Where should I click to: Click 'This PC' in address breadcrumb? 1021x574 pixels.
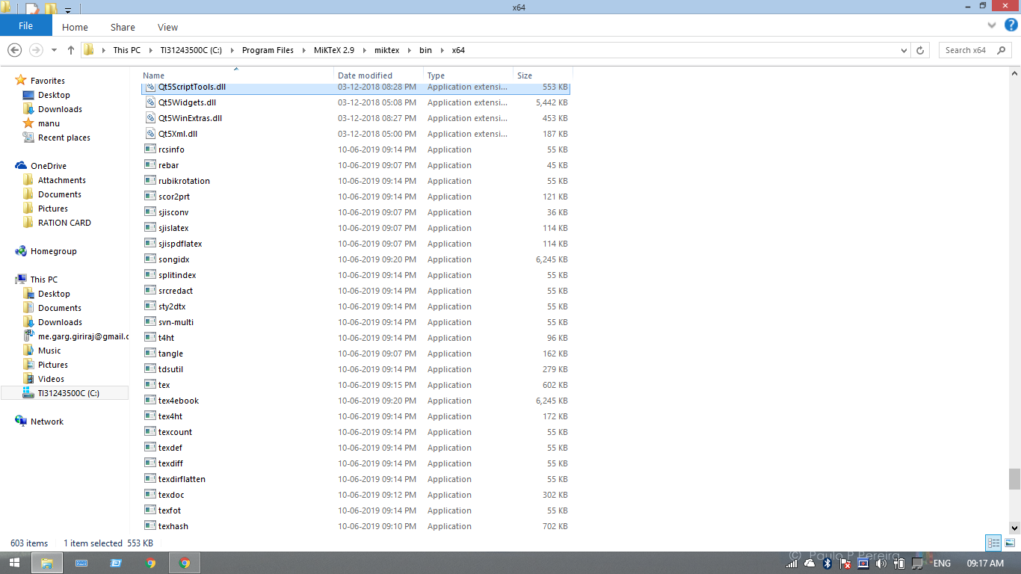(x=126, y=50)
